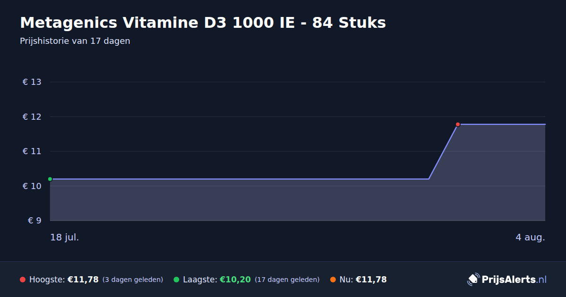Click the highest price value €11,78

[83, 280]
